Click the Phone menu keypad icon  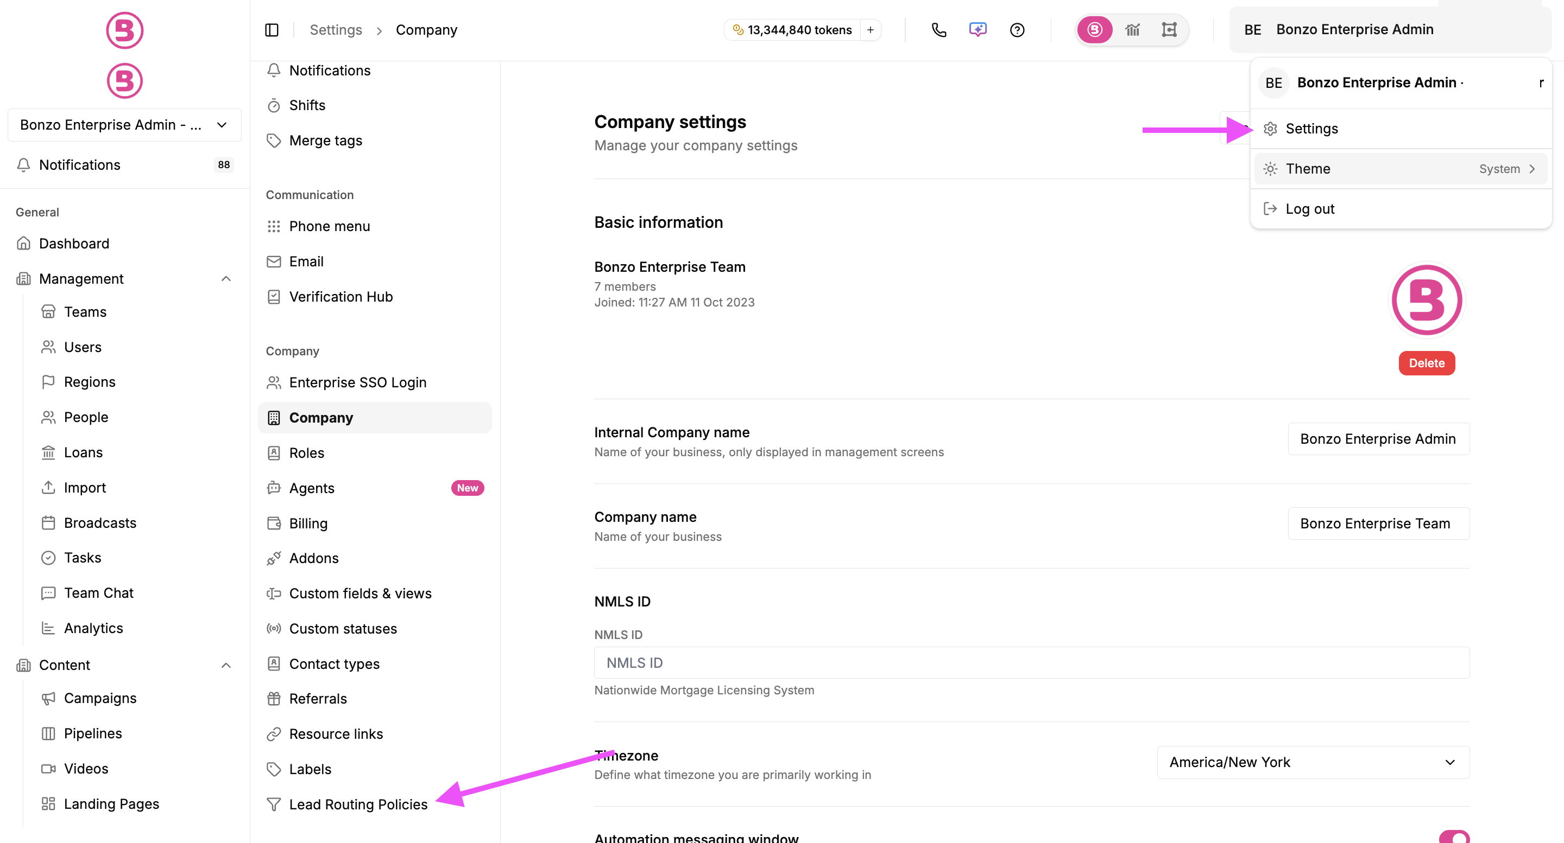pos(274,226)
